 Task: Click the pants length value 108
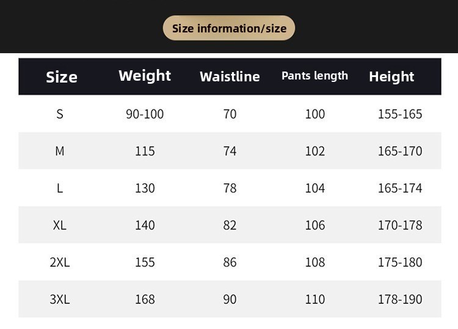click(315, 262)
